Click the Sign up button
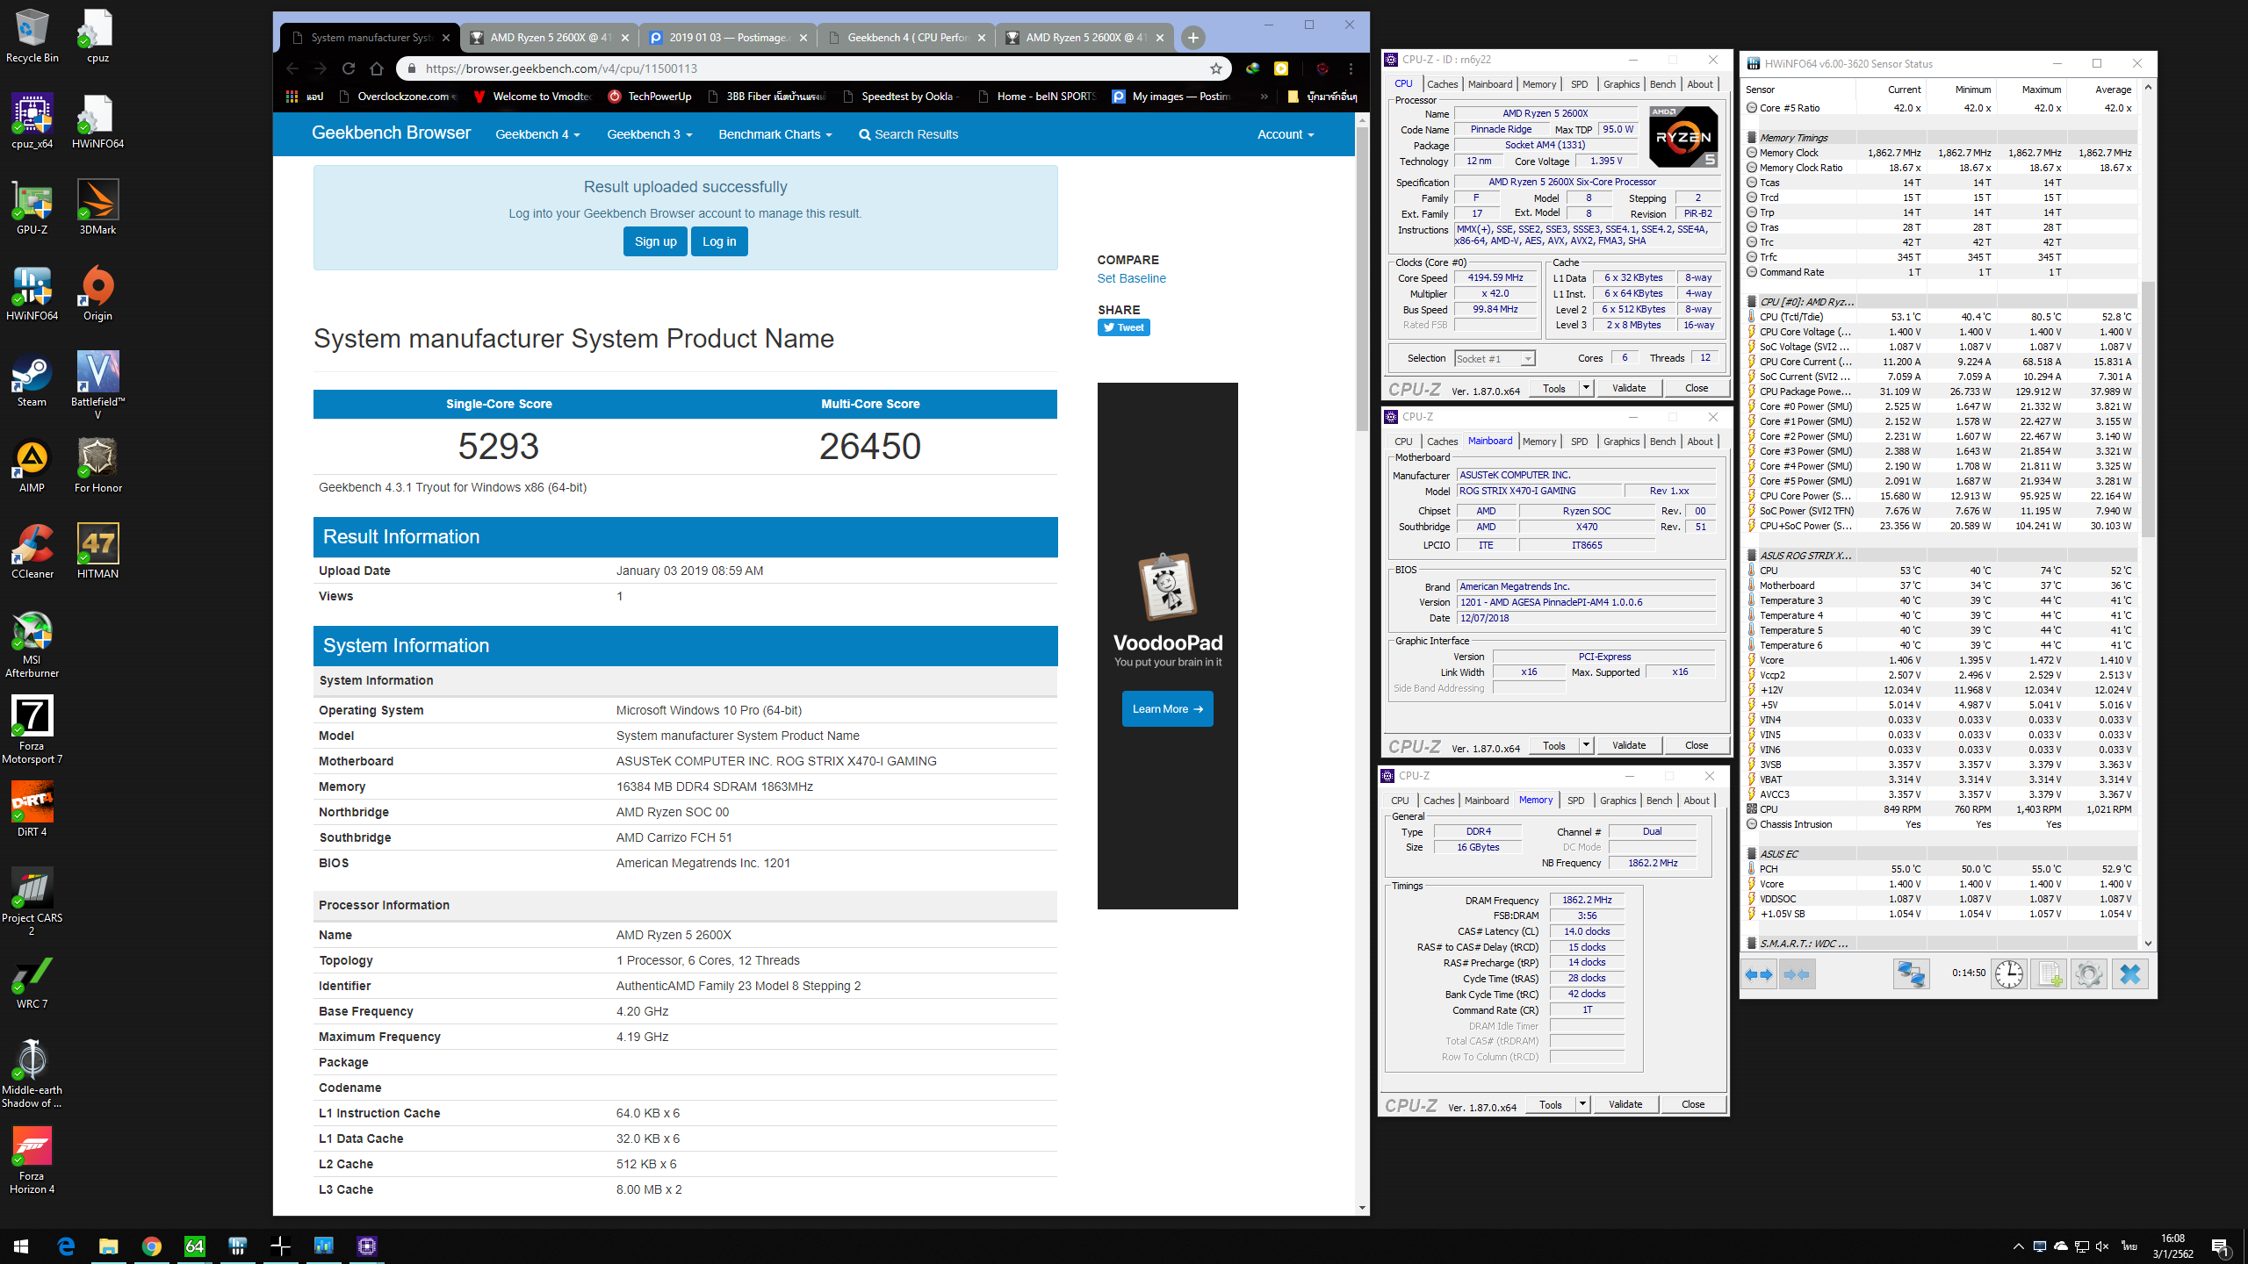The height and width of the screenshot is (1264, 2248). 655,241
